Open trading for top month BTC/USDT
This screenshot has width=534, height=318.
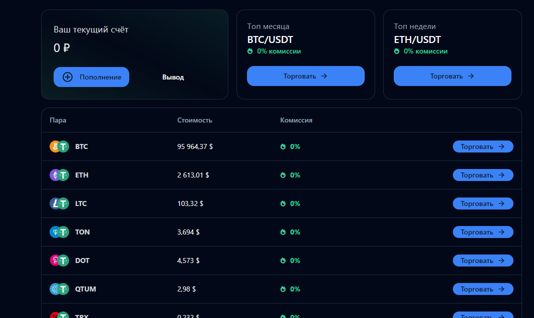tap(306, 76)
